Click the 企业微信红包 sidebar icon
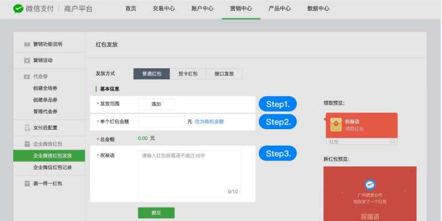This screenshot has width=442, height=221. point(27,144)
